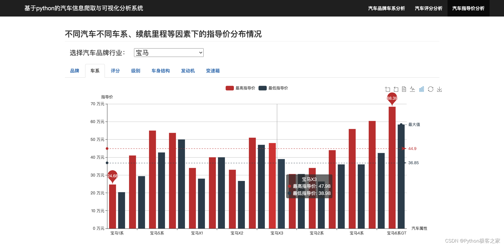Click the 44.9 average line label

(x=412, y=149)
